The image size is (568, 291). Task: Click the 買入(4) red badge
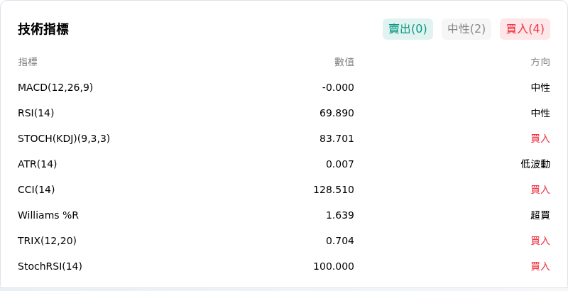(x=525, y=29)
